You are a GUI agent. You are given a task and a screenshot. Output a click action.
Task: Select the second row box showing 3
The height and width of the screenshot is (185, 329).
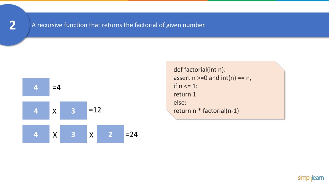(73, 110)
